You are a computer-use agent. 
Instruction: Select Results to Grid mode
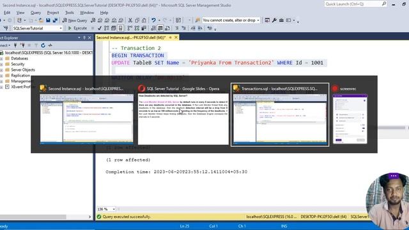pyautogui.click(x=160, y=28)
